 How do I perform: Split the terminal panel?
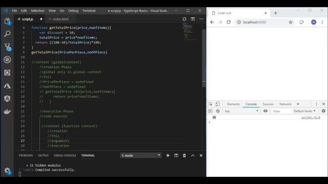point(176,155)
